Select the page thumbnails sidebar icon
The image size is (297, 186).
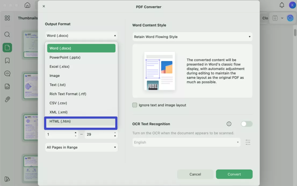click(x=7, y=48)
